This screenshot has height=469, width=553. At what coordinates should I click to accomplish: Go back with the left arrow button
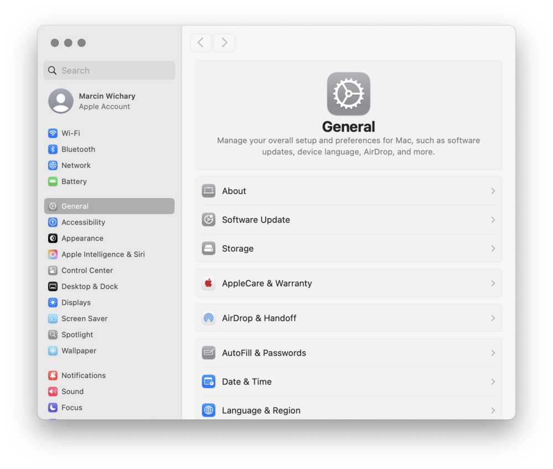click(x=201, y=43)
